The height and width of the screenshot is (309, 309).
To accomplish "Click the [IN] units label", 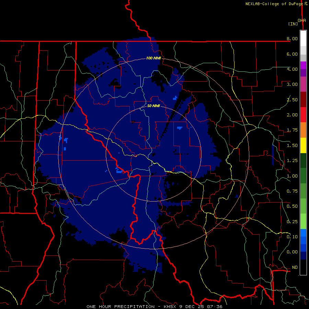I will coord(293,24).
